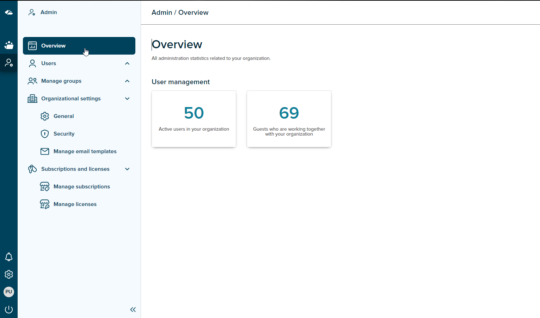The width and height of the screenshot is (540, 318).
Task: Click the 69 guests statistics card
Action: [289, 119]
